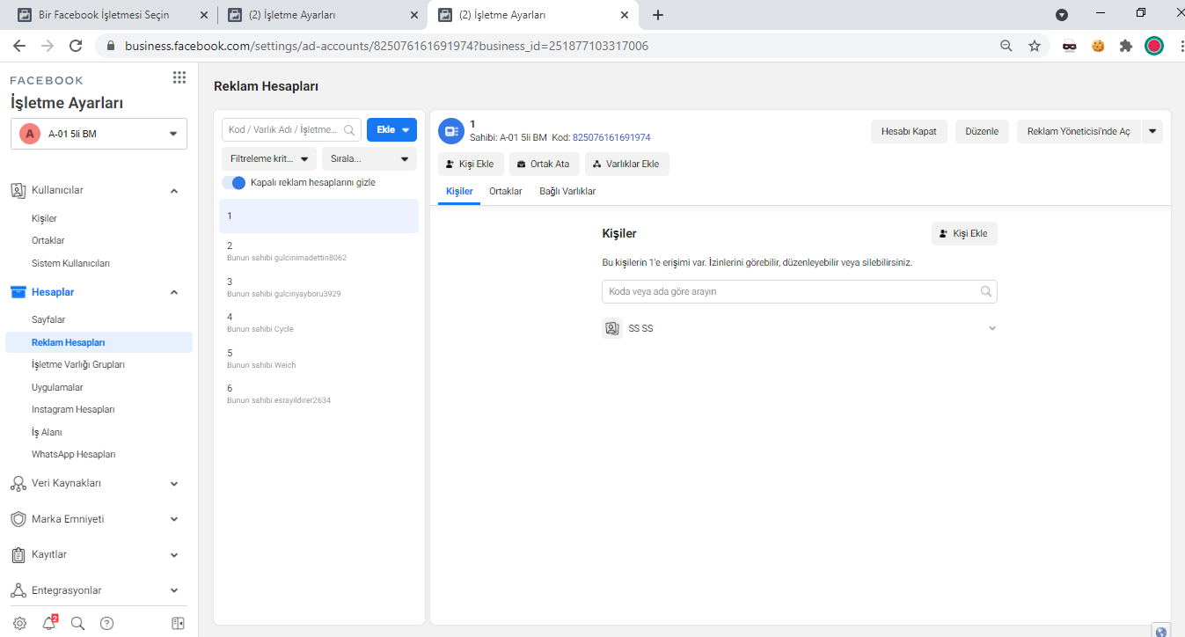
Task: Open Sayfalar in the sidebar
Action: [48, 320]
